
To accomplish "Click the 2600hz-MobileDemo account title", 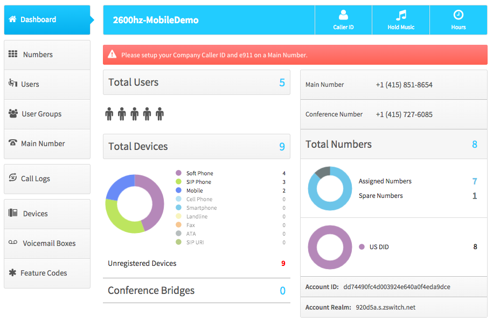I will [156, 20].
